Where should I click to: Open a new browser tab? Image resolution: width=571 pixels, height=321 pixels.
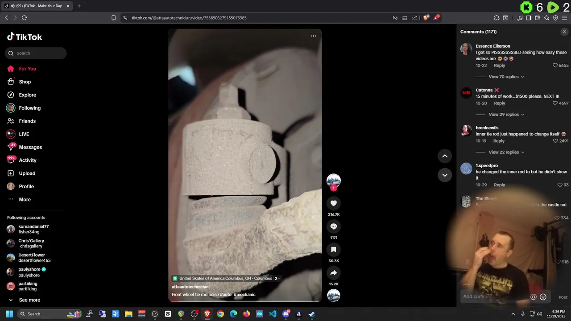click(79, 6)
